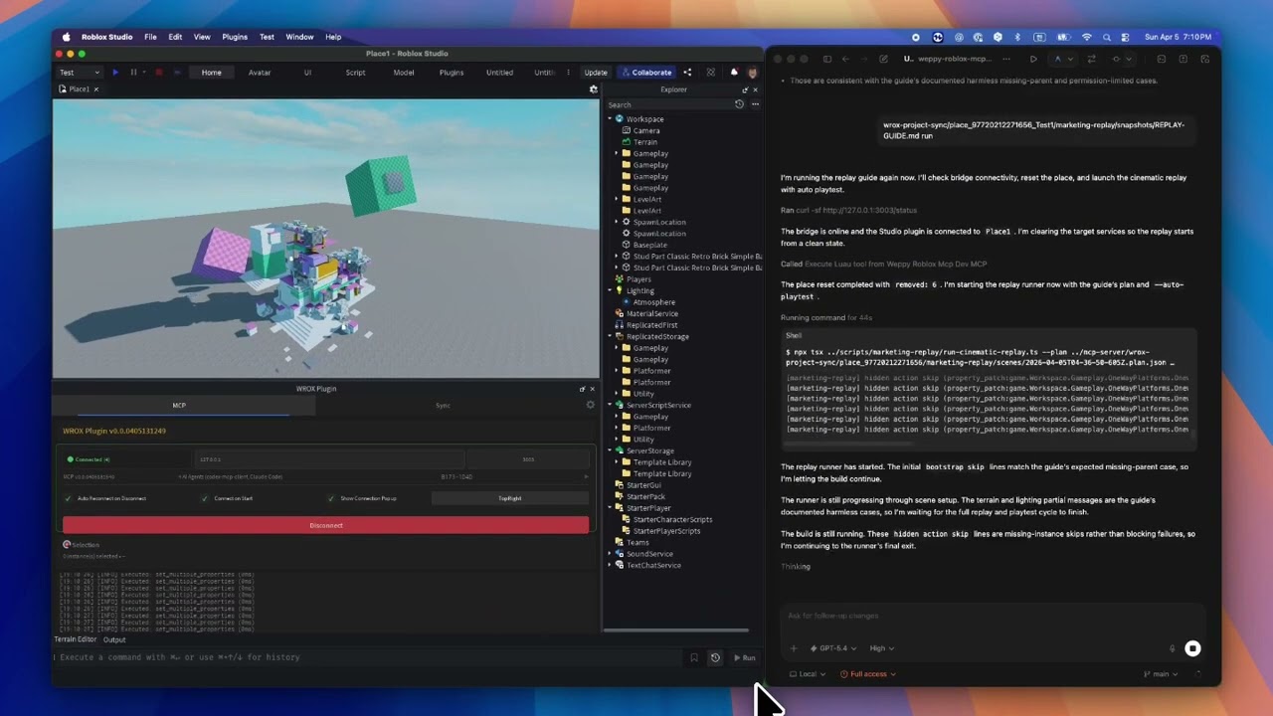Toggle Connect on Start checkbox
The width and height of the screenshot is (1273, 716).
[205, 498]
